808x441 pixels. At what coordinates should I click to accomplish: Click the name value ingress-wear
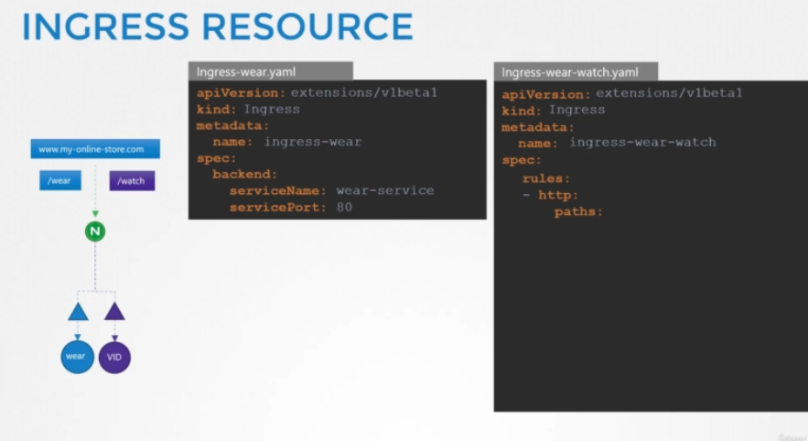pyautogui.click(x=313, y=142)
